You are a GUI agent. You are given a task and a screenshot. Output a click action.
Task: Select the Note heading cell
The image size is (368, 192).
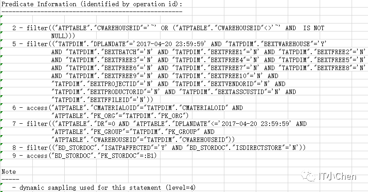(x=9, y=172)
